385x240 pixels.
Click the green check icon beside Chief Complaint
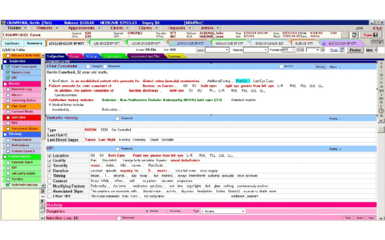click(8, 67)
